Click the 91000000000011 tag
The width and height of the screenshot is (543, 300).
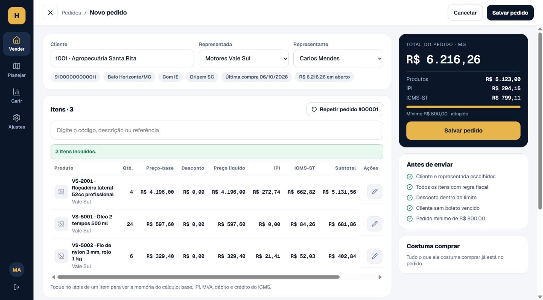click(x=75, y=77)
